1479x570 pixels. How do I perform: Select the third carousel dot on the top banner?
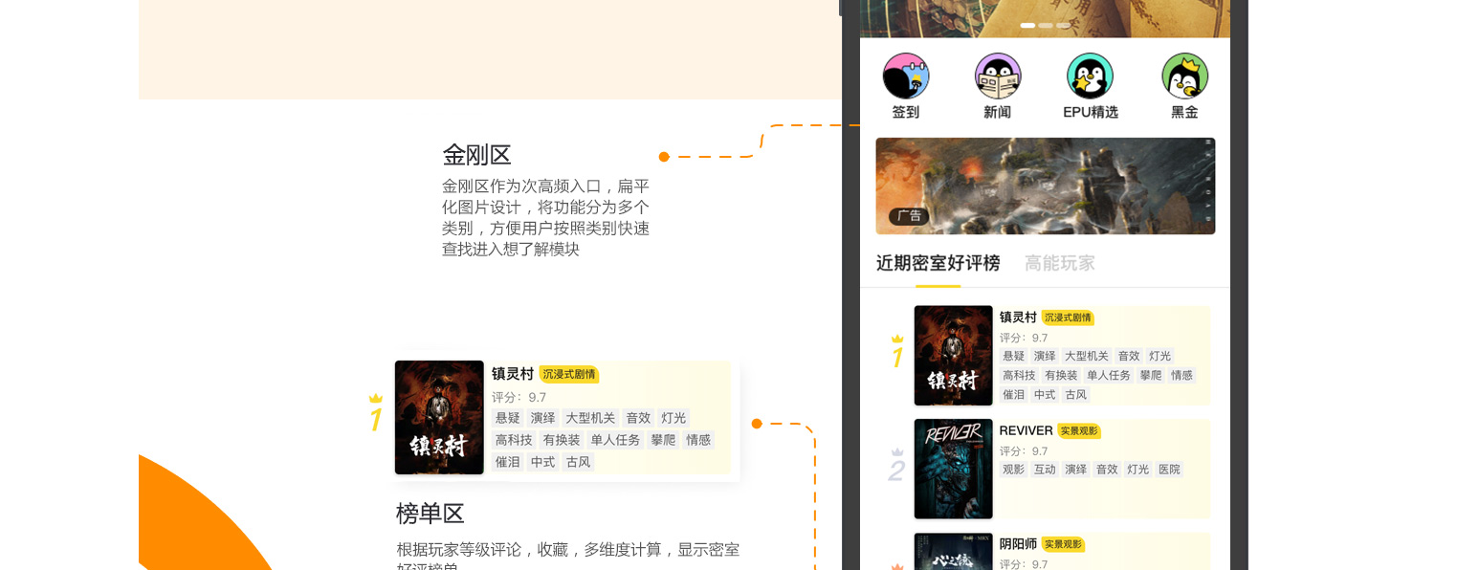1063,26
